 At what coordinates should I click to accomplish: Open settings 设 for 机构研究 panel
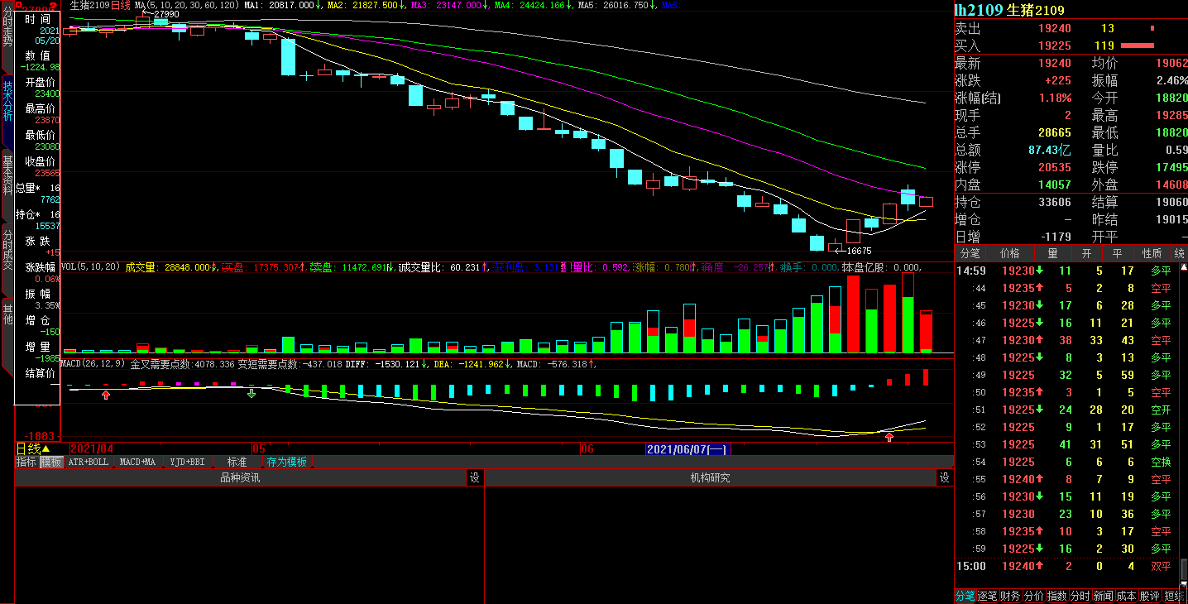945,477
